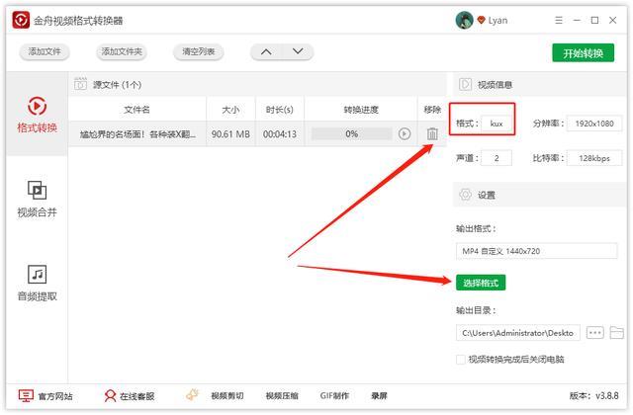The height and width of the screenshot is (415, 633).
Task: Select 音频提取 (audio extraction) in sidebar
Action: (x=37, y=283)
